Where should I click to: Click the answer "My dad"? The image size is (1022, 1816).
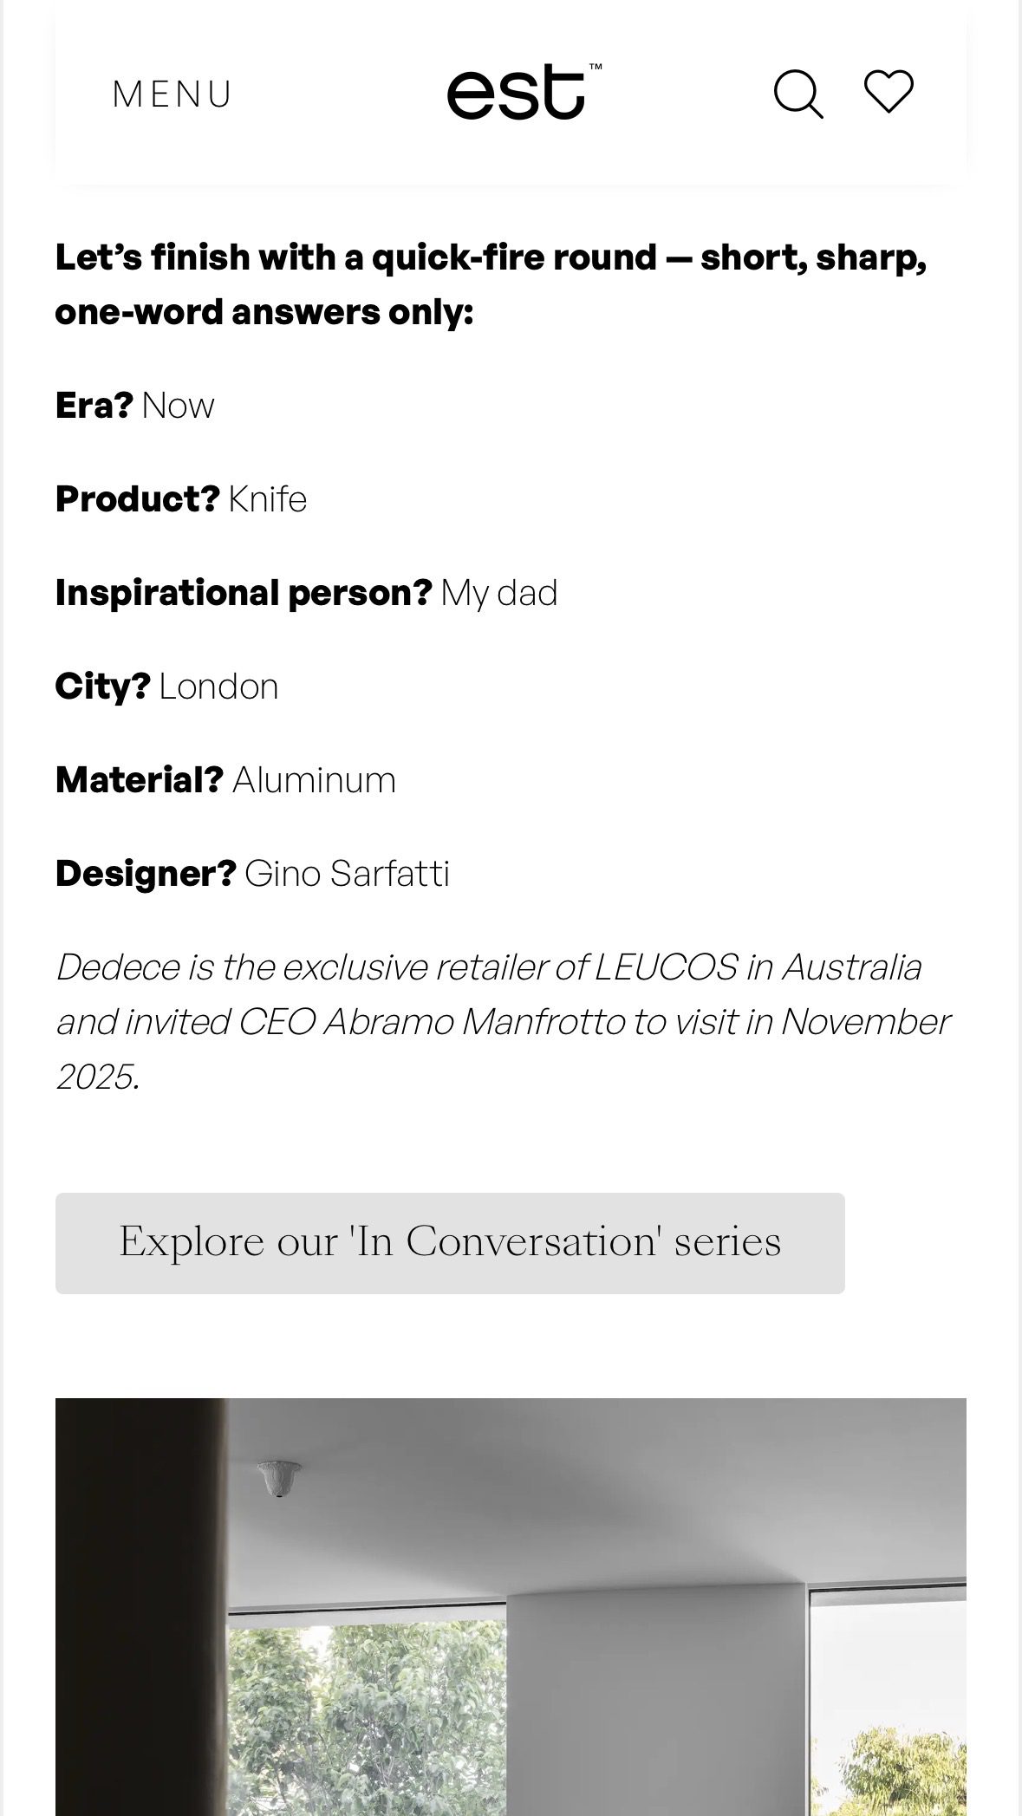coord(498,593)
